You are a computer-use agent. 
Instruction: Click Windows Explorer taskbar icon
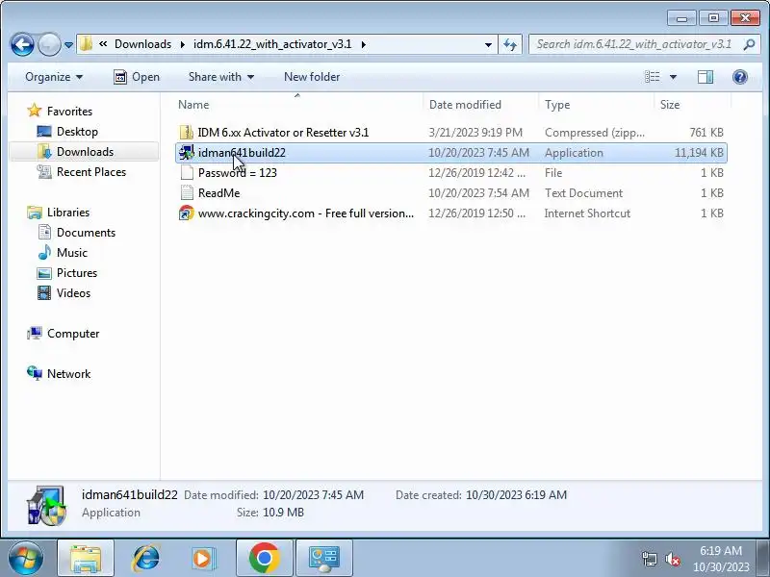(86, 558)
